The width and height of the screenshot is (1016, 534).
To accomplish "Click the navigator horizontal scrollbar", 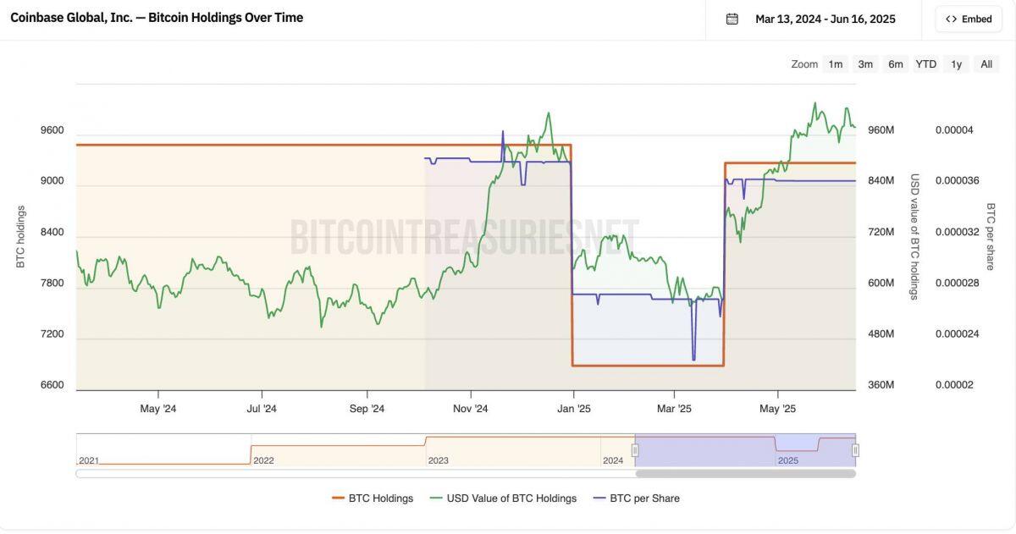I will [745, 474].
